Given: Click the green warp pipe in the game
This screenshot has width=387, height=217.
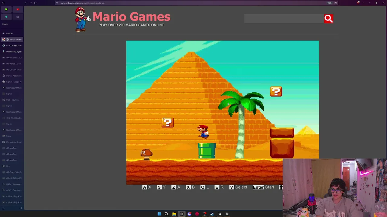Looking at the screenshot, I should (207, 151).
